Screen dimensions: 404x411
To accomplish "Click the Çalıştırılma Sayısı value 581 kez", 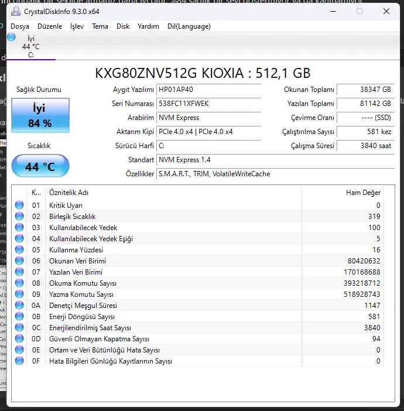I will click(365, 132).
